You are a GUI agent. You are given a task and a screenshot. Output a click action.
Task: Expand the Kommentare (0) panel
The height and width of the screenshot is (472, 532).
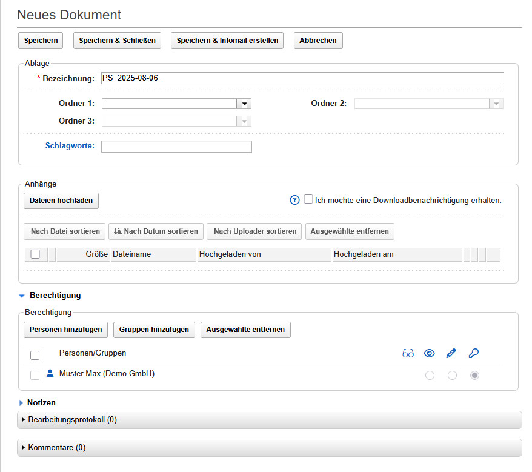click(57, 448)
